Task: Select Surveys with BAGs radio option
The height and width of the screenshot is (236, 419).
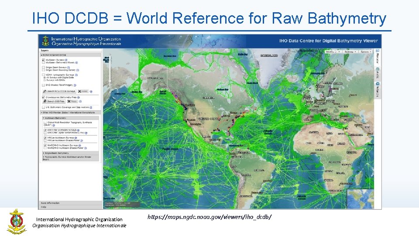Action: click(45, 80)
